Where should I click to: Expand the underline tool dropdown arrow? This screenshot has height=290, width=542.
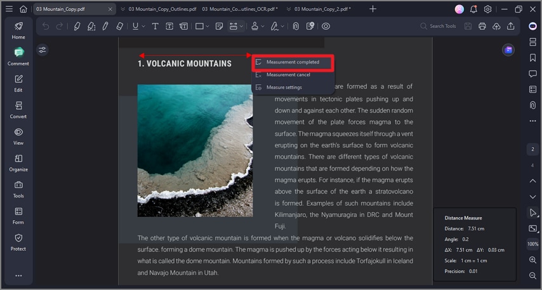point(143,26)
